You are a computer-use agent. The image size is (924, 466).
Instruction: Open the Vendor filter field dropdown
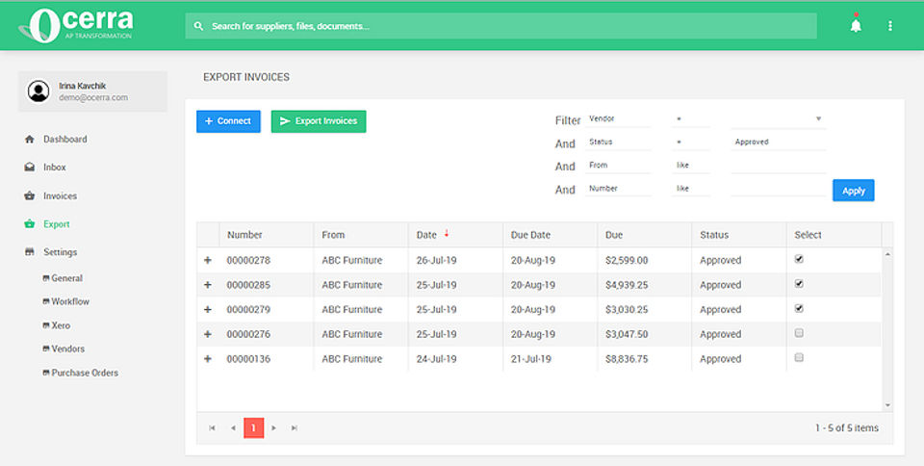tap(618, 119)
